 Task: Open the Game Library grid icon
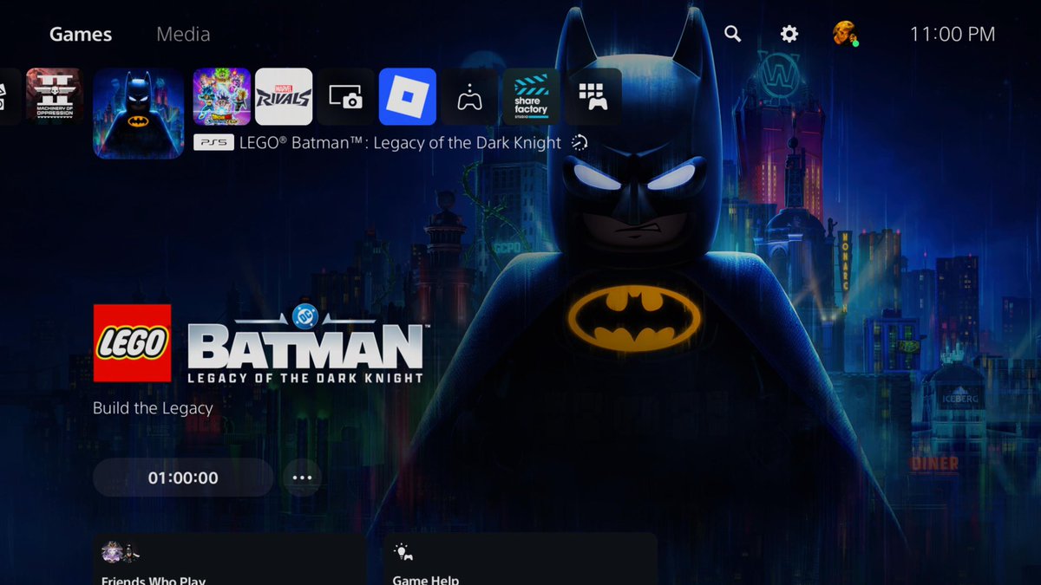(x=593, y=96)
